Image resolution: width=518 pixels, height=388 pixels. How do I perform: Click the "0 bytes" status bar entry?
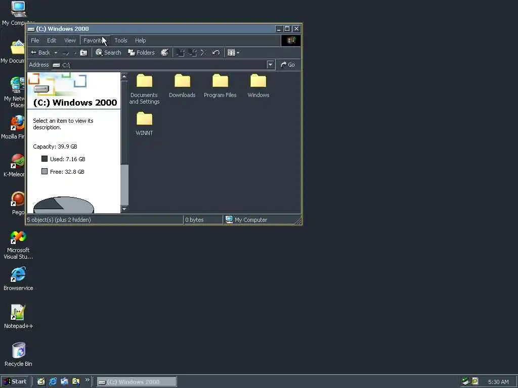click(194, 220)
